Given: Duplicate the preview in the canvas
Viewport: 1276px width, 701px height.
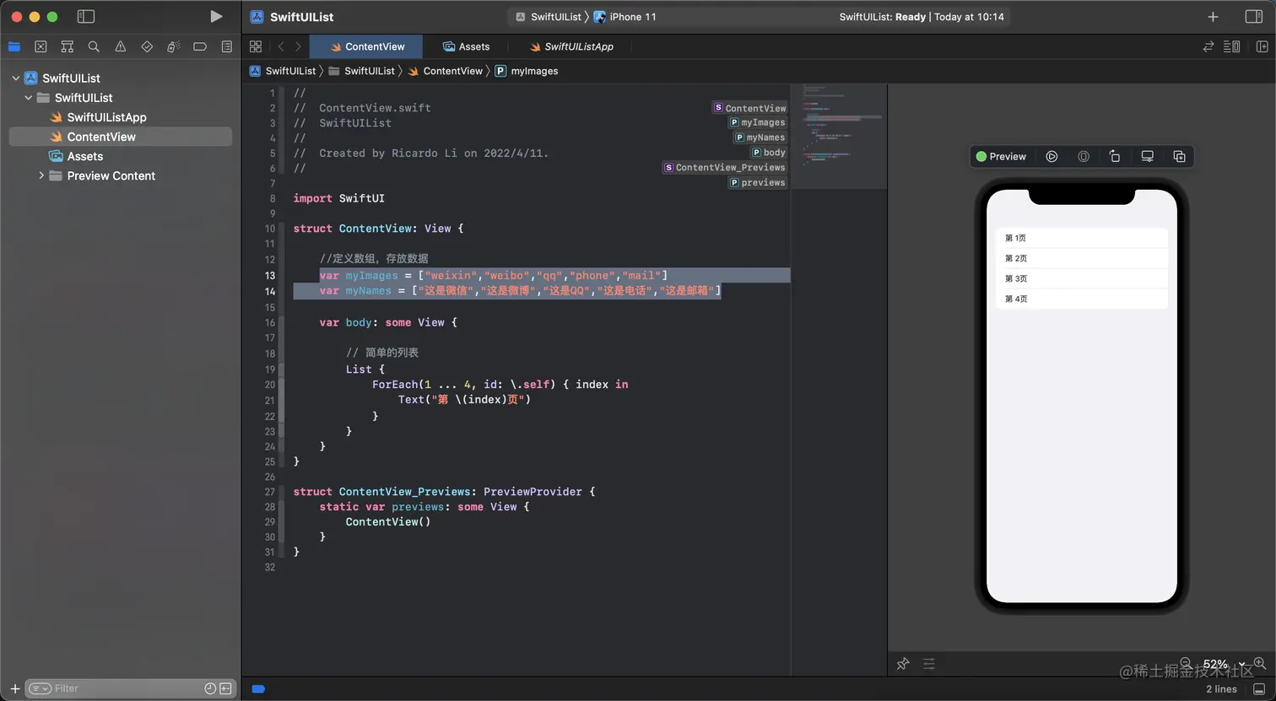Looking at the screenshot, I should click(1179, 157).
